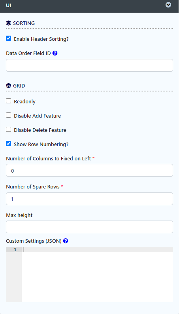Enable the Readonly checkbox
This screenshot has height=314, width=179.
click(8, 101)
